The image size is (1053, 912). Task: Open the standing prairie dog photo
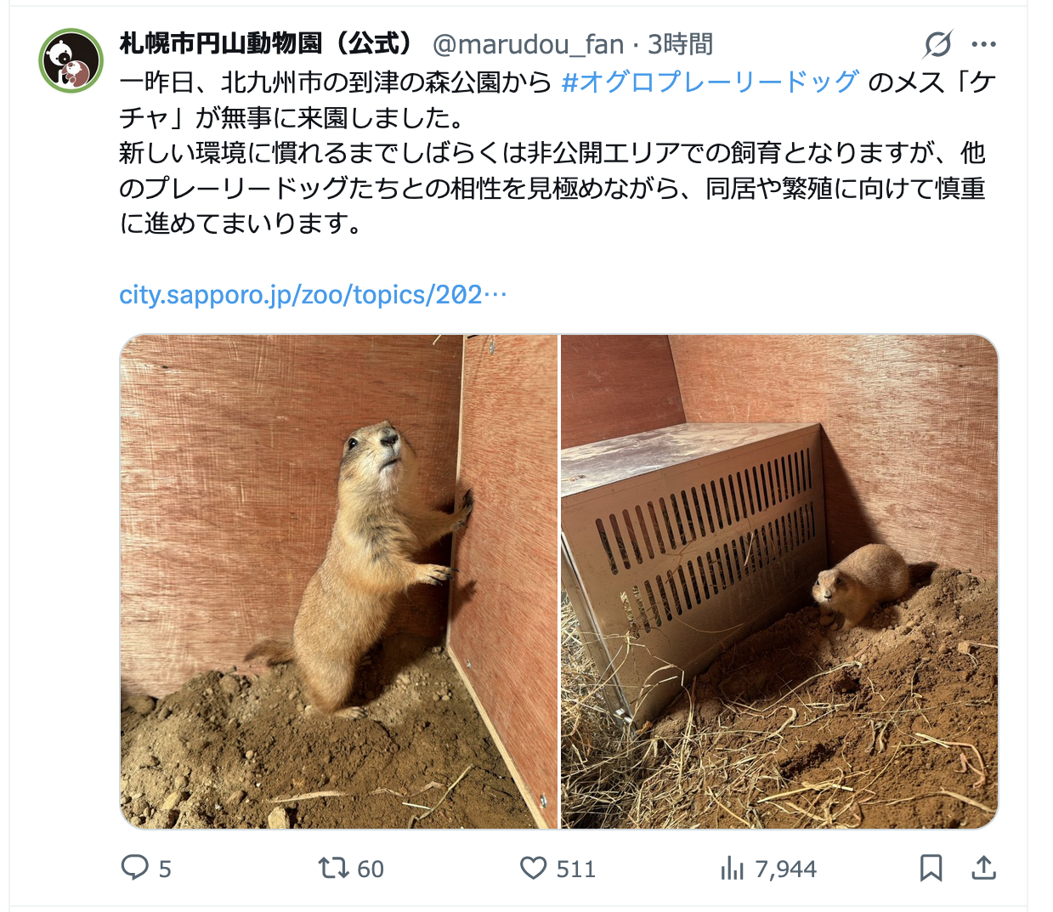pos(338,581)
